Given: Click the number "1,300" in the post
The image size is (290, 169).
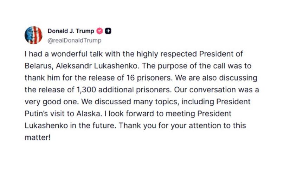Looking at the screenshot, I should (x=86, y=90).
